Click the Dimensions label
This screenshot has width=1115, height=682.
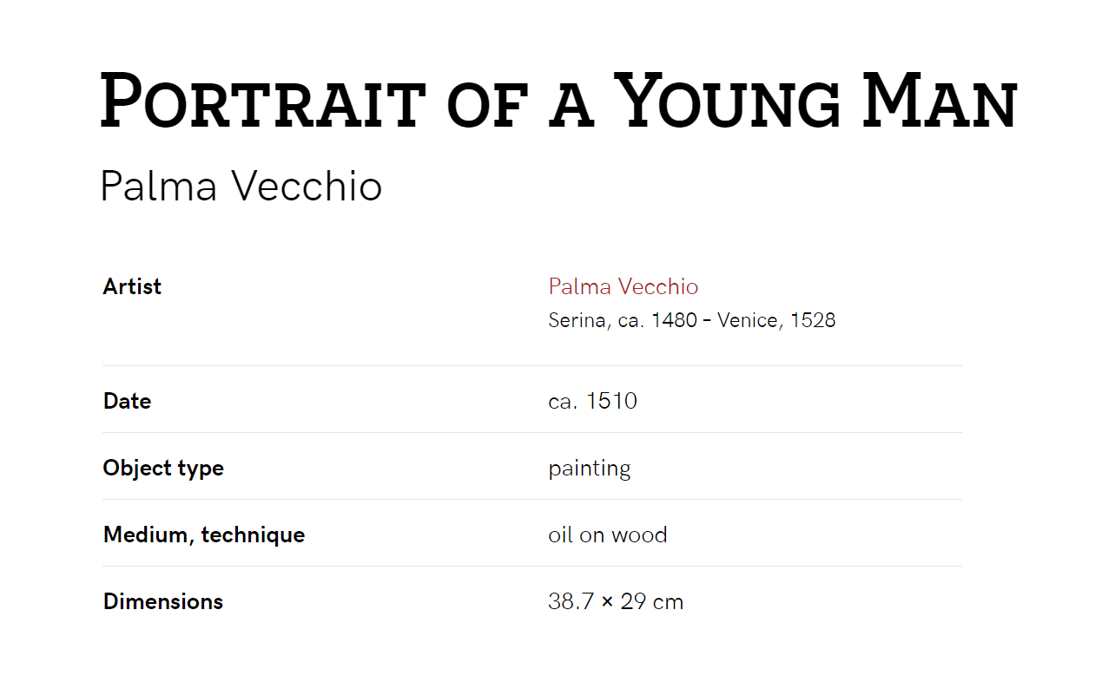click(163, 601)
